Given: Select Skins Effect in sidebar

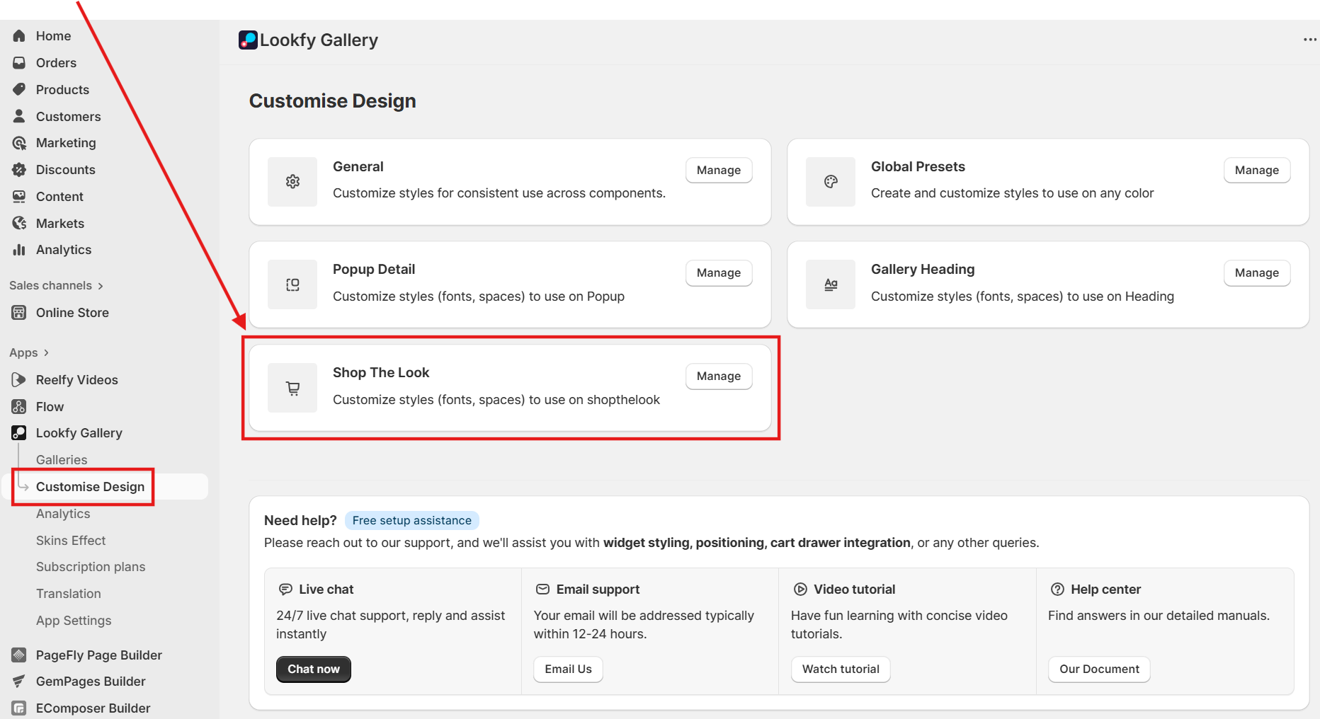Looking at the screenshot, I should 71,541.
